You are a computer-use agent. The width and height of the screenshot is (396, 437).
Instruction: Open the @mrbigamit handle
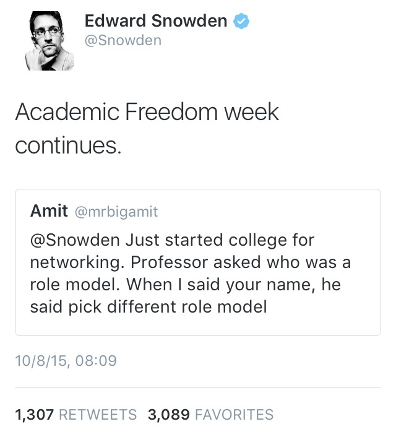116,212
